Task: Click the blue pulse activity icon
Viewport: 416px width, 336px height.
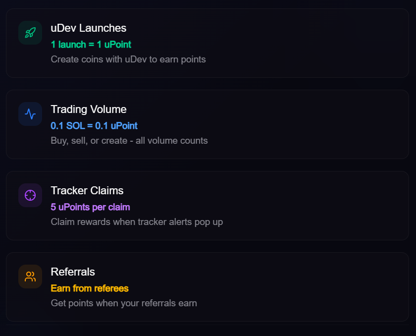Action: 30,114
